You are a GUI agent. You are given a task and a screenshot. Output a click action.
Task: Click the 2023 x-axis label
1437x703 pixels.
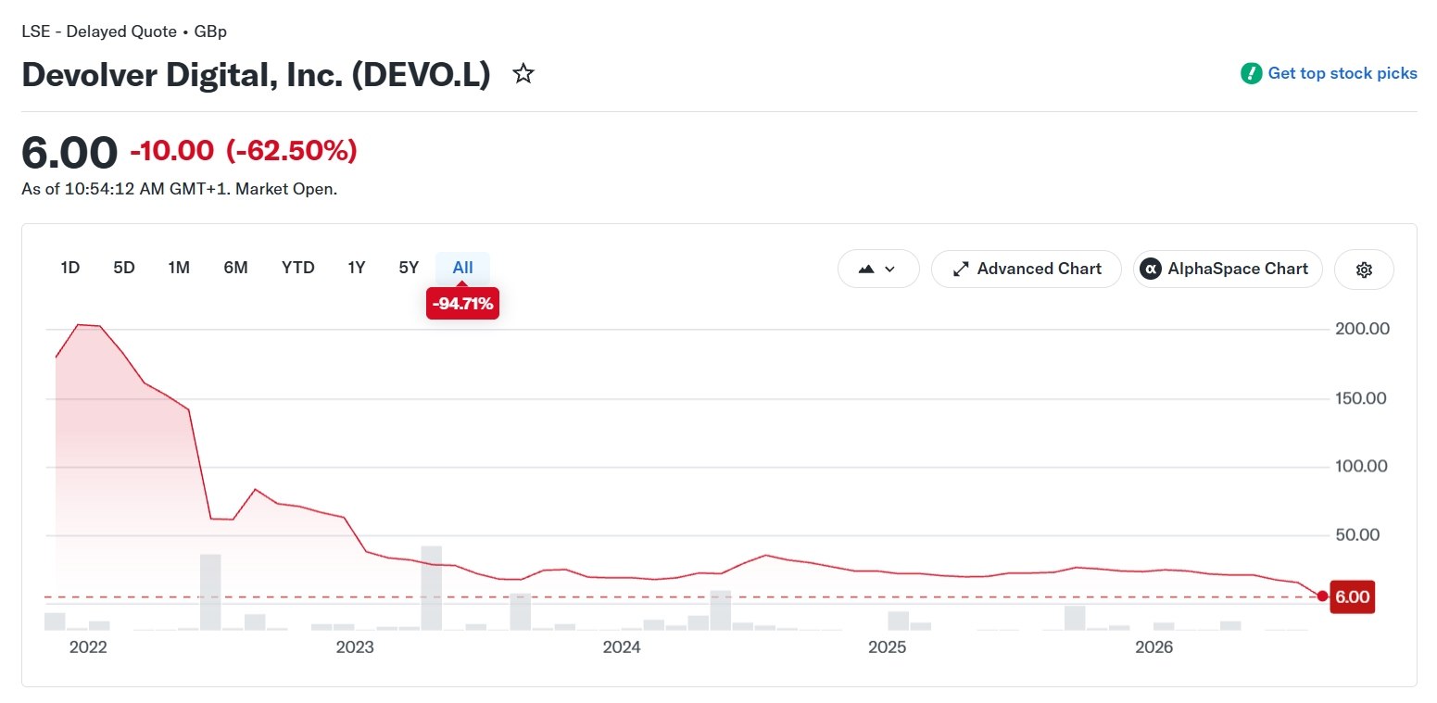click(355, 647)
